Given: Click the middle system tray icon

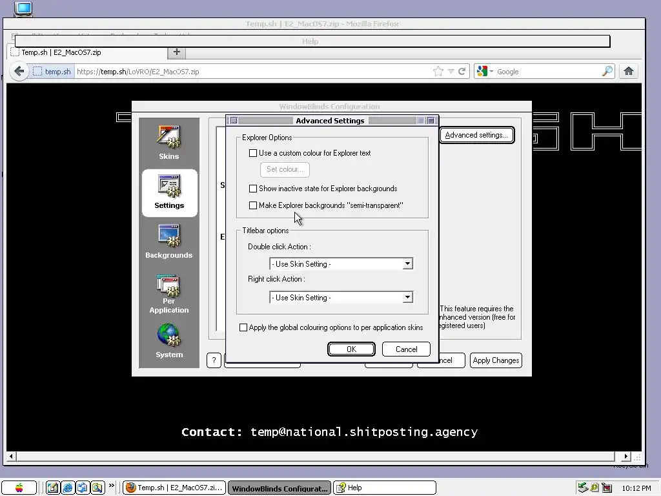Looking at the screenshot, I should 595,488.
